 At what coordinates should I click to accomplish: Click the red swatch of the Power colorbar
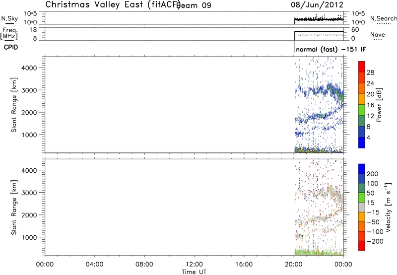click(x=362, y=67)
